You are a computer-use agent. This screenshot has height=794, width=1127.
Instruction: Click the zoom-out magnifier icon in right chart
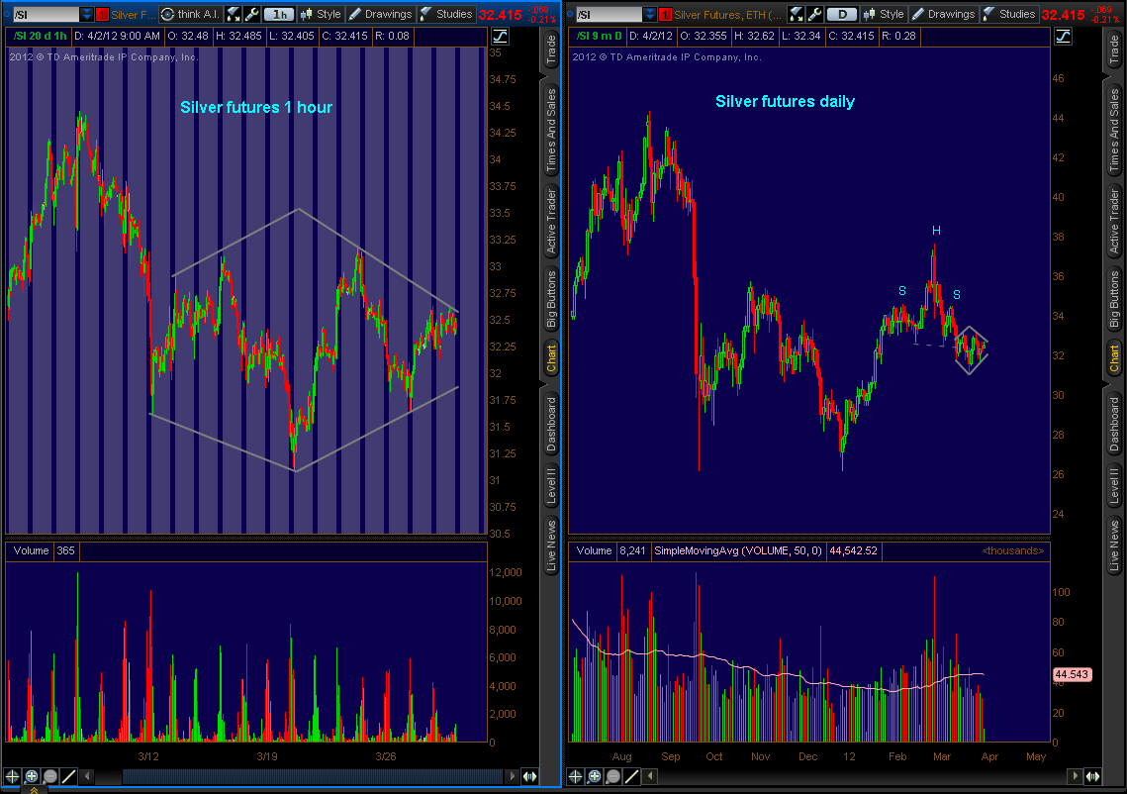tap(612, 776)
